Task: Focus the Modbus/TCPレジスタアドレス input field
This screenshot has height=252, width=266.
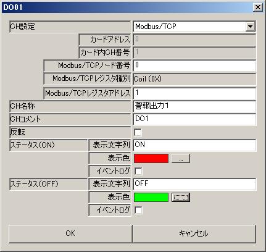Action: click(194, 93)
